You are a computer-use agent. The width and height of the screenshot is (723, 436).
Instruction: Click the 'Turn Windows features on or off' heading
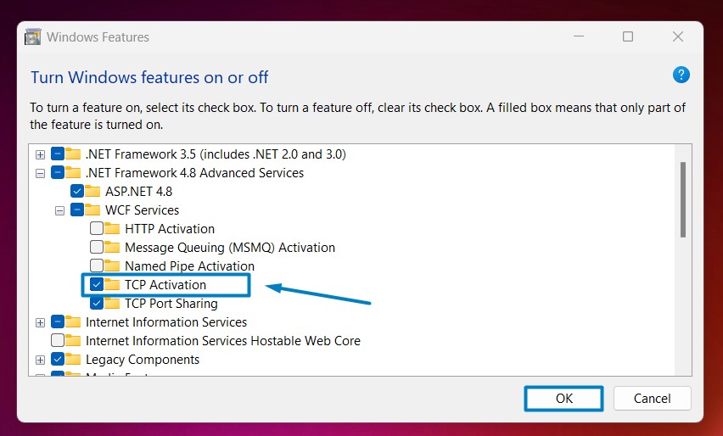(149, 77)
